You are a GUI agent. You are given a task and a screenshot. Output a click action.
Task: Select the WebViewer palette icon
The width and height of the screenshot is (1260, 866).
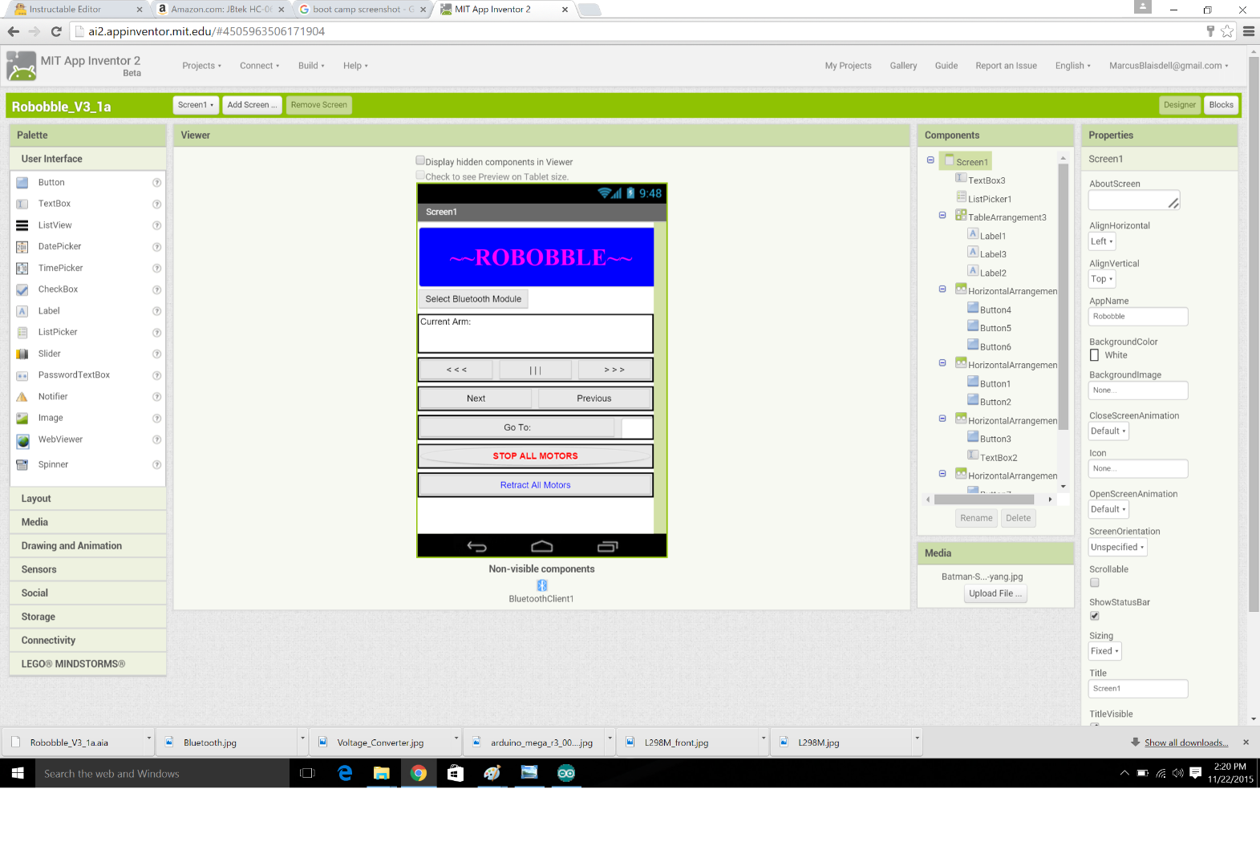pyautogui.click(x=22, y=440)
